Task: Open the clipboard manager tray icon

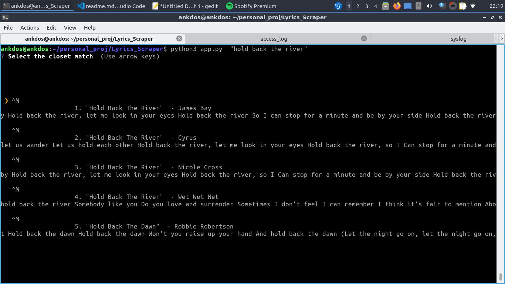Action: (462, 6)
